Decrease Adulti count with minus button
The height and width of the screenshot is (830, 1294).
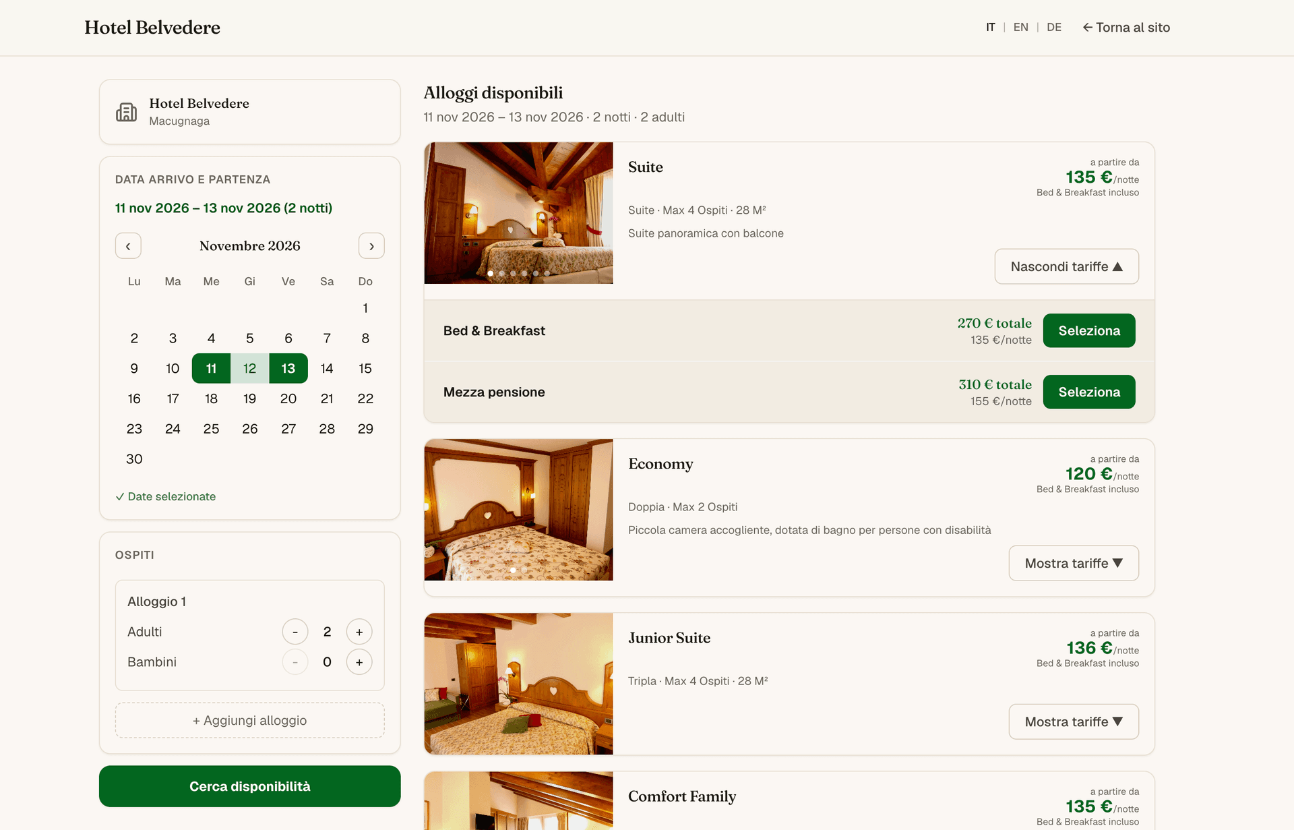[295, 632]
